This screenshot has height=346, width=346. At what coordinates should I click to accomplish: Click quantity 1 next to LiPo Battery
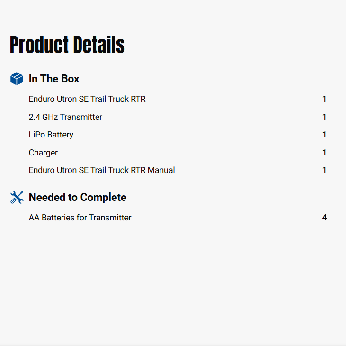pos(324,135)
